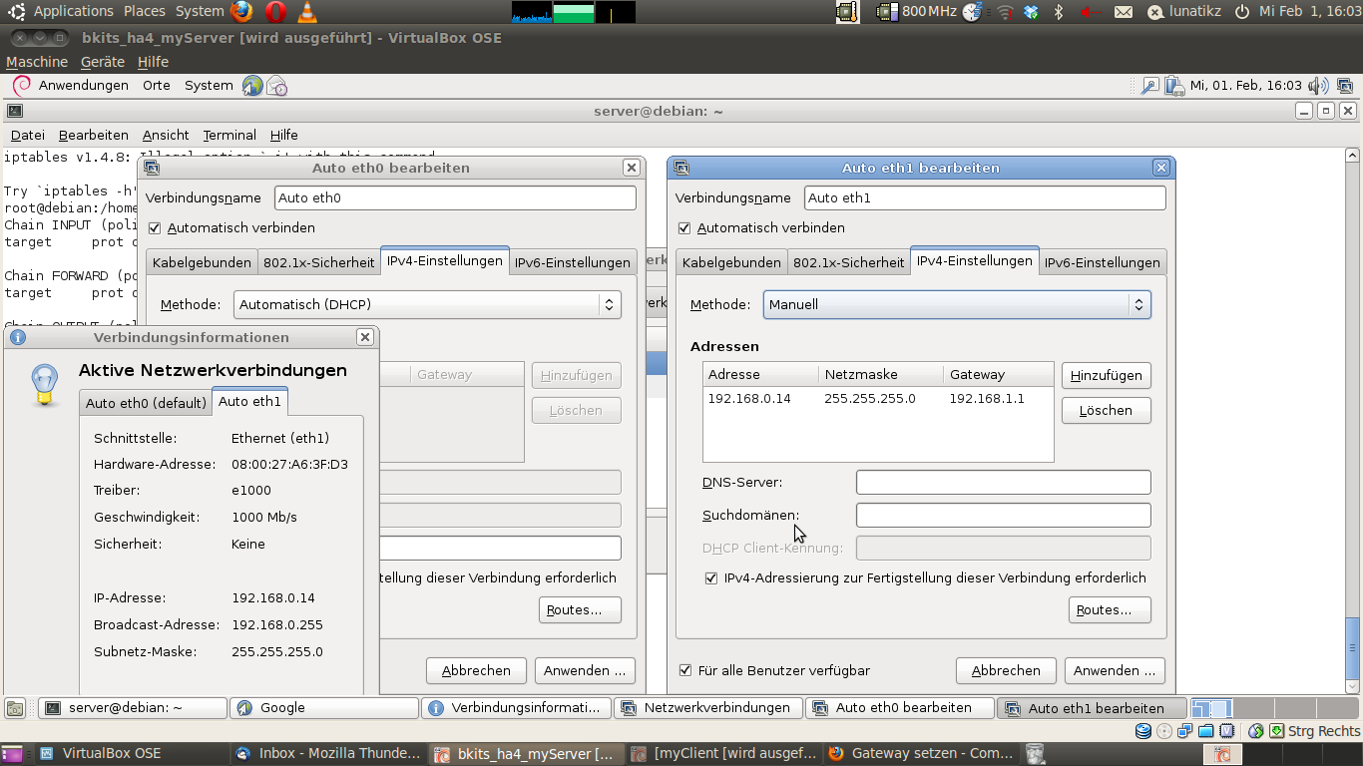The width and height of the screenshot is (1363, 766).
Task: Open the trash icon in host bottom panel
Action: pyautogui.click(x=1035, y=753)
